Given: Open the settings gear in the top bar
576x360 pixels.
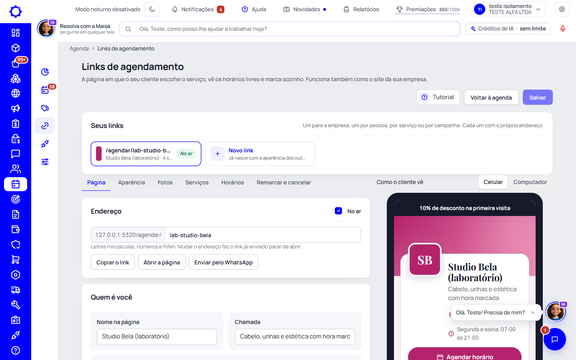Looking at the screenshot, I should coord(562,9).
